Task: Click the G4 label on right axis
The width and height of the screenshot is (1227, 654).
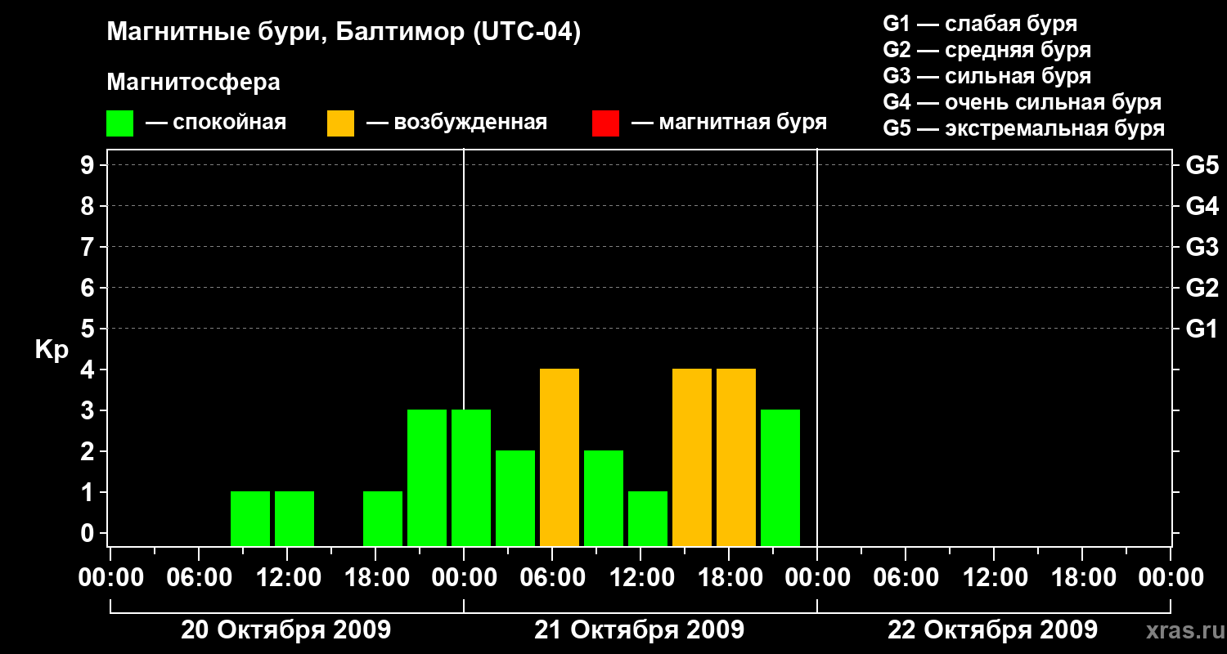Action: coord(1202,206)
